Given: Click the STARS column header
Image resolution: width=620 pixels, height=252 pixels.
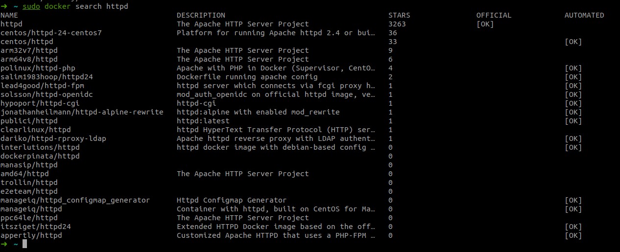Looking at the screenshot, I should [399, 15].
